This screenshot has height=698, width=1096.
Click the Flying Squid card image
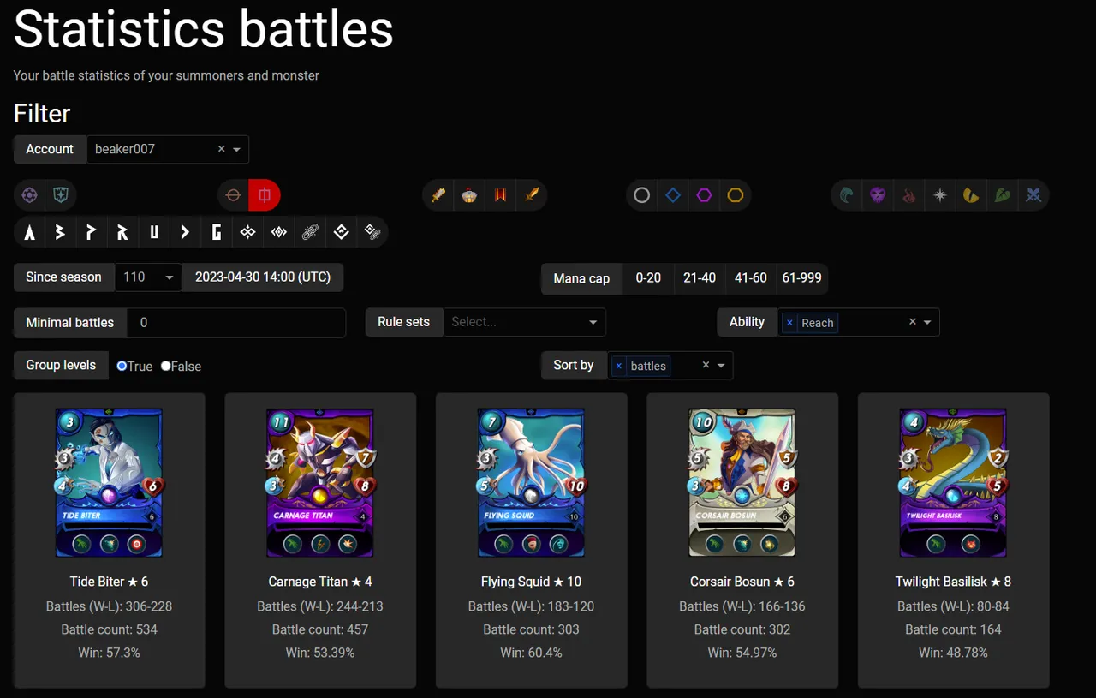(531, 483)
